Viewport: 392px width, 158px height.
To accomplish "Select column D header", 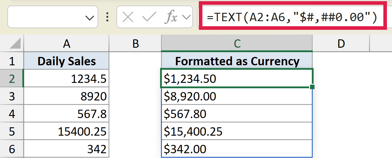I will click(341, 44).
